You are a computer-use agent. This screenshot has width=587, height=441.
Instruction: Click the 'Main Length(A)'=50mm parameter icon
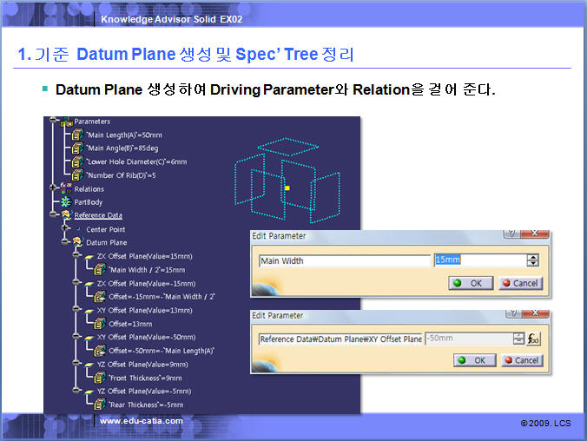(77, 135)
